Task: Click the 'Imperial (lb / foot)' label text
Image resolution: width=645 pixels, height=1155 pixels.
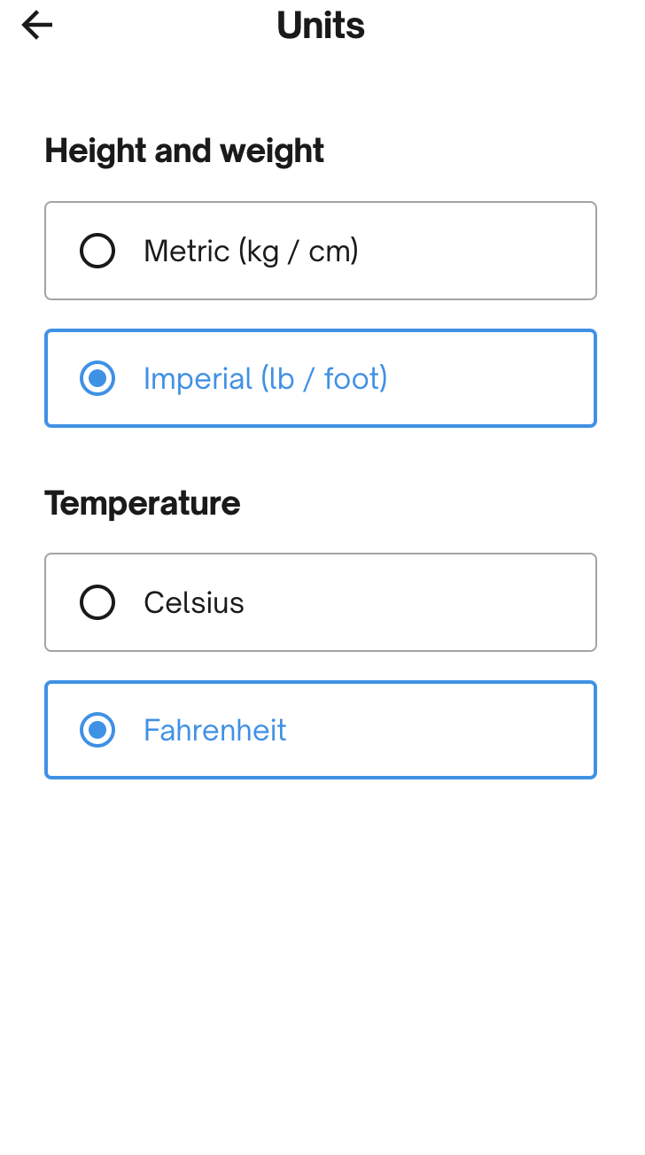Action: click(x=265, y=379)
